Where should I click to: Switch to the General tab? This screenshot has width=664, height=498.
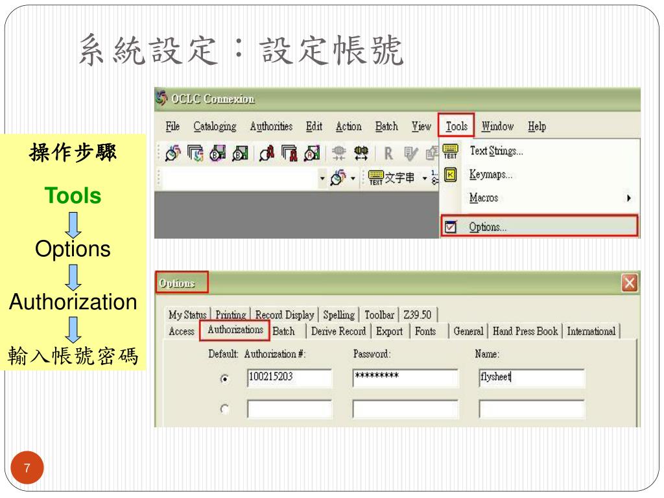pos(468,331)
